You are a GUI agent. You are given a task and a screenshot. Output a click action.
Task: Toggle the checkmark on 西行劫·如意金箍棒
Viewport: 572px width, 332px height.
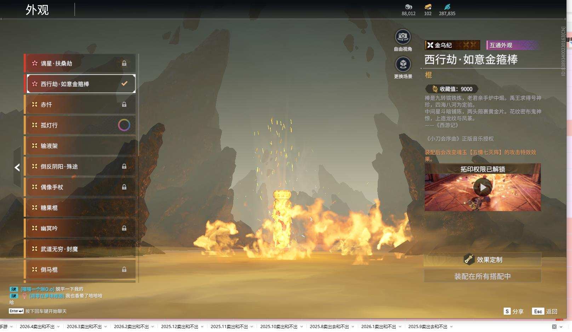[124, 84]
